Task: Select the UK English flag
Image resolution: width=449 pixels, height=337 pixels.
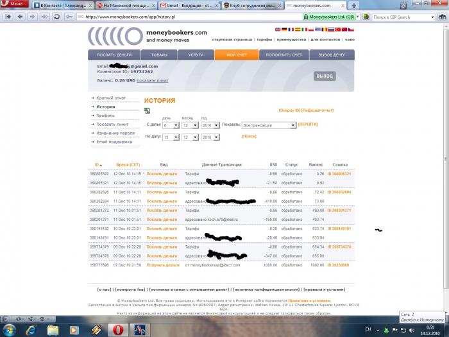Action: pyautogui.click(x=278, y=30)
